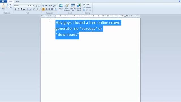181x102 pixels.
Task: Apply the text highlight color
Action: 33,9
